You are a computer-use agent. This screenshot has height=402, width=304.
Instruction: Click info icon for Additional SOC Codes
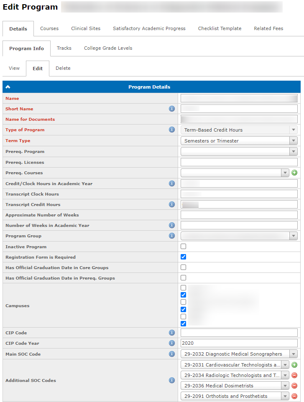[x=172, y=380]
